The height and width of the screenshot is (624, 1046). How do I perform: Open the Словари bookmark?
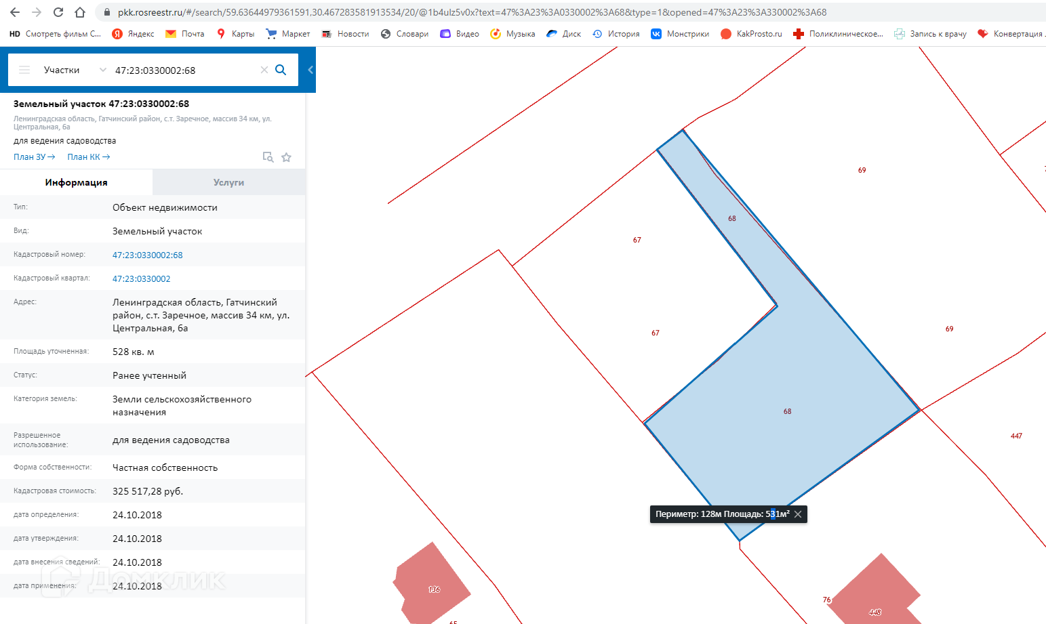pyautogui.click(x=405, y=33)
